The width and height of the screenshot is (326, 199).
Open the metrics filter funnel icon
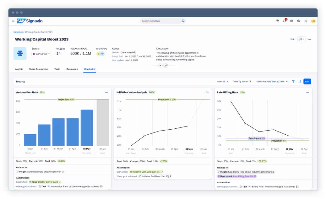(293, 81)
